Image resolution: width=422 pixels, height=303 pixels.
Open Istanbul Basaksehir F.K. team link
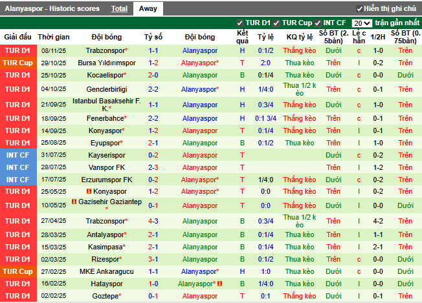coord(107,105)
